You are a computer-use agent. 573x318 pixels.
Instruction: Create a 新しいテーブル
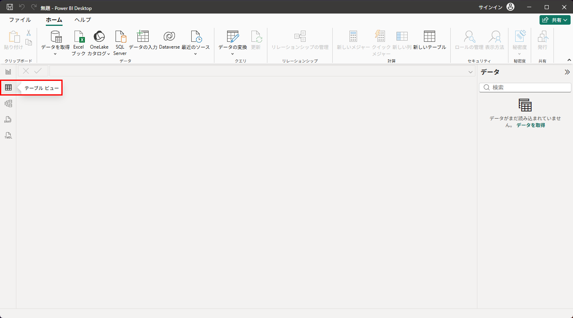click(430, 41)
